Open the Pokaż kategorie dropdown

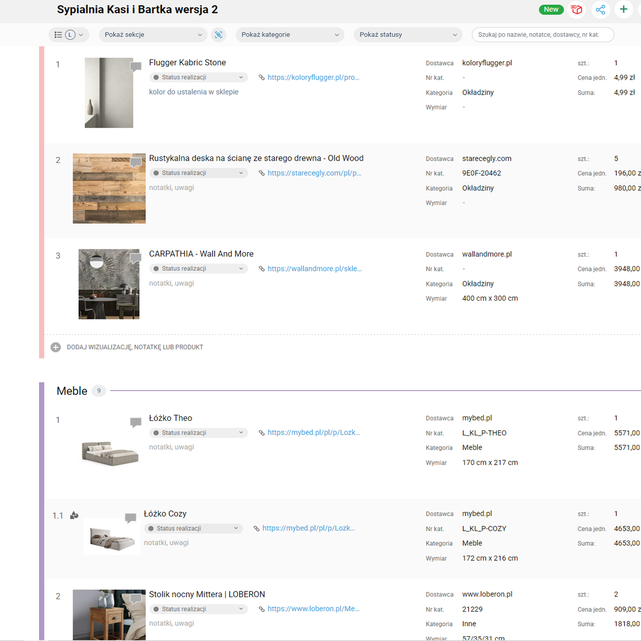tap(290, 35)
